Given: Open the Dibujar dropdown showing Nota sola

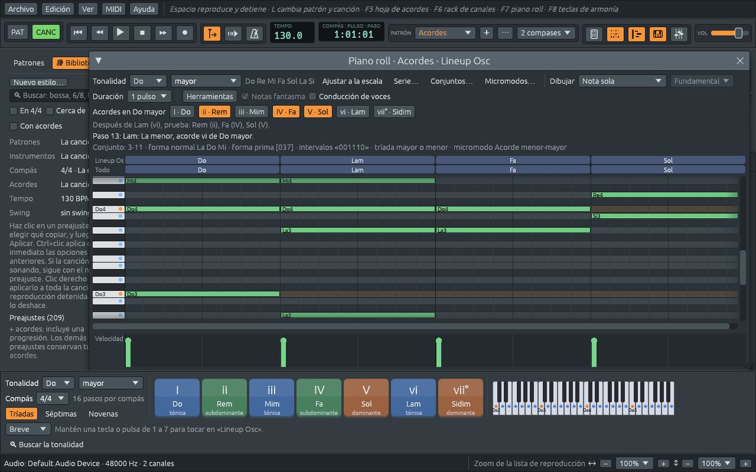Looking at the screenshot, I should pyautogui.click(x=622, y=81).
